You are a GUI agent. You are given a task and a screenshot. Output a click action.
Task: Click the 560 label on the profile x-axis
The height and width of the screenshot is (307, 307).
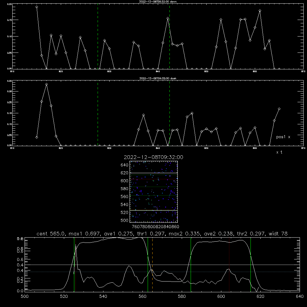click(142, 297)
